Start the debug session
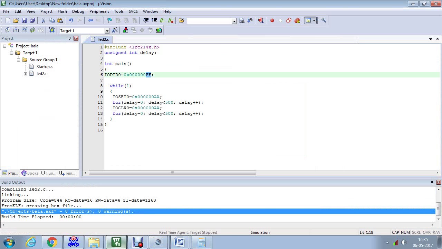 pos(261,20)
